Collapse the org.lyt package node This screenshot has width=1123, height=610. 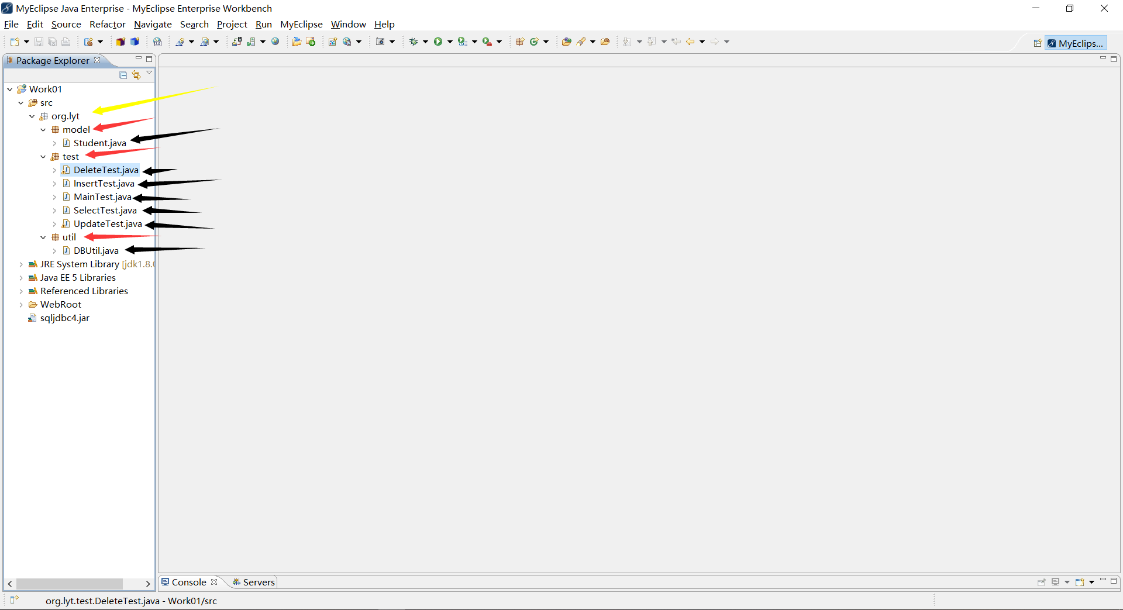click(x=32, y=116)
